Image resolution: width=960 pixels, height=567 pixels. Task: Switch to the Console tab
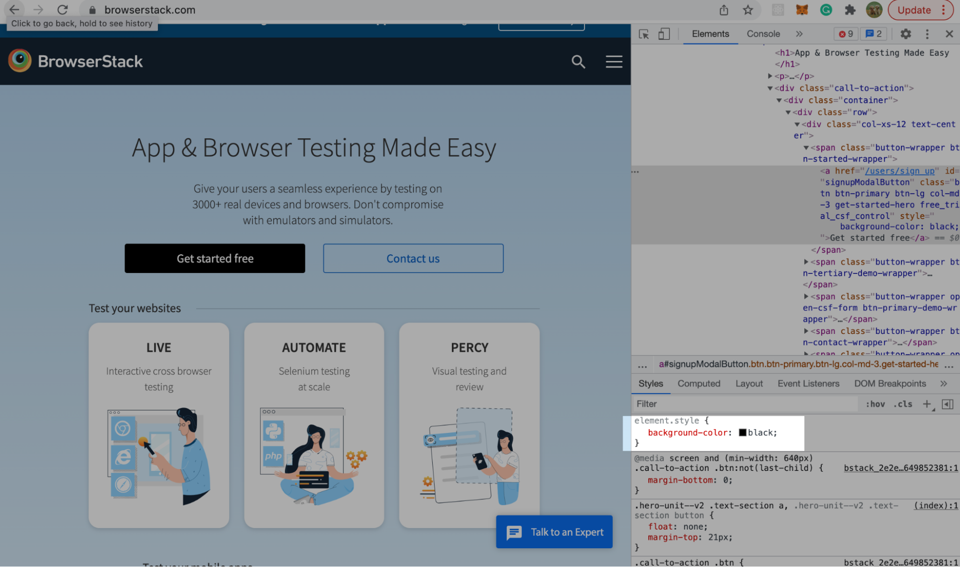point(763,34)
